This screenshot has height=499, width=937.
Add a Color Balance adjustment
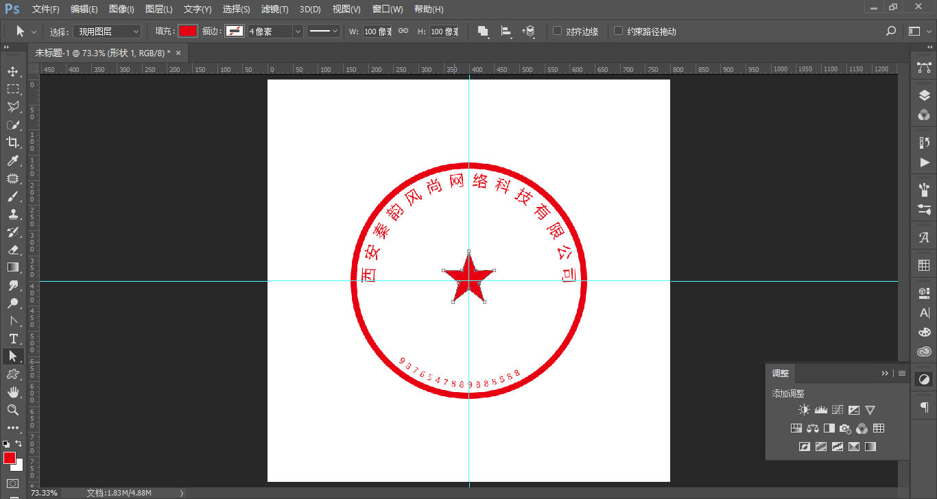tap(813, 428)
